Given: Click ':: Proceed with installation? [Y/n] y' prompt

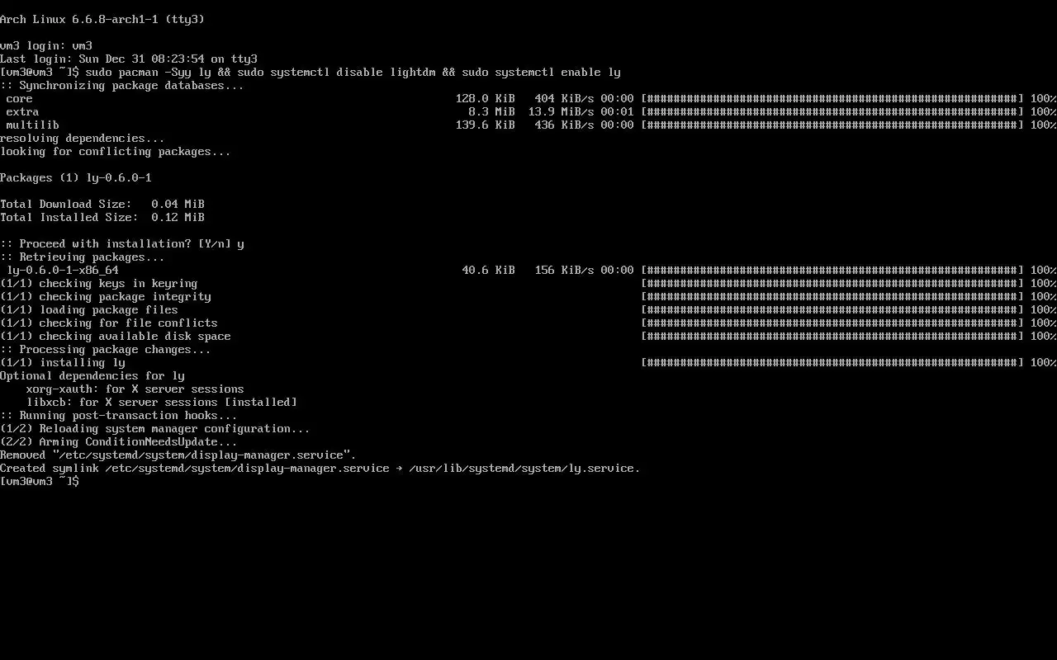Looking at the screenshot, I should [122, 243].
